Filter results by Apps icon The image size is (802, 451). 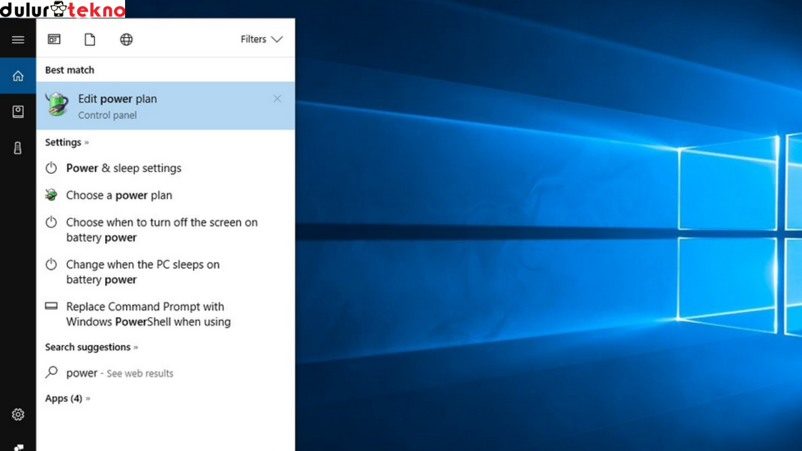[x=54, y=39]
